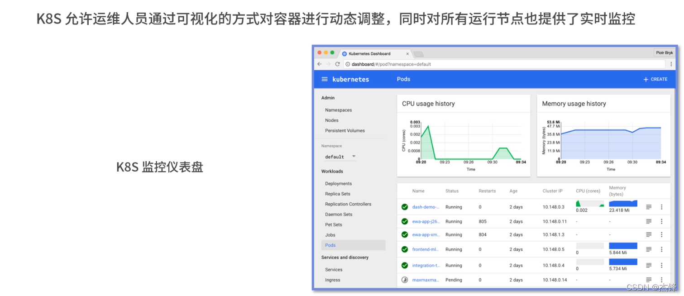Click running status icon of ewa-app-j26 pod

coord(405,221)
